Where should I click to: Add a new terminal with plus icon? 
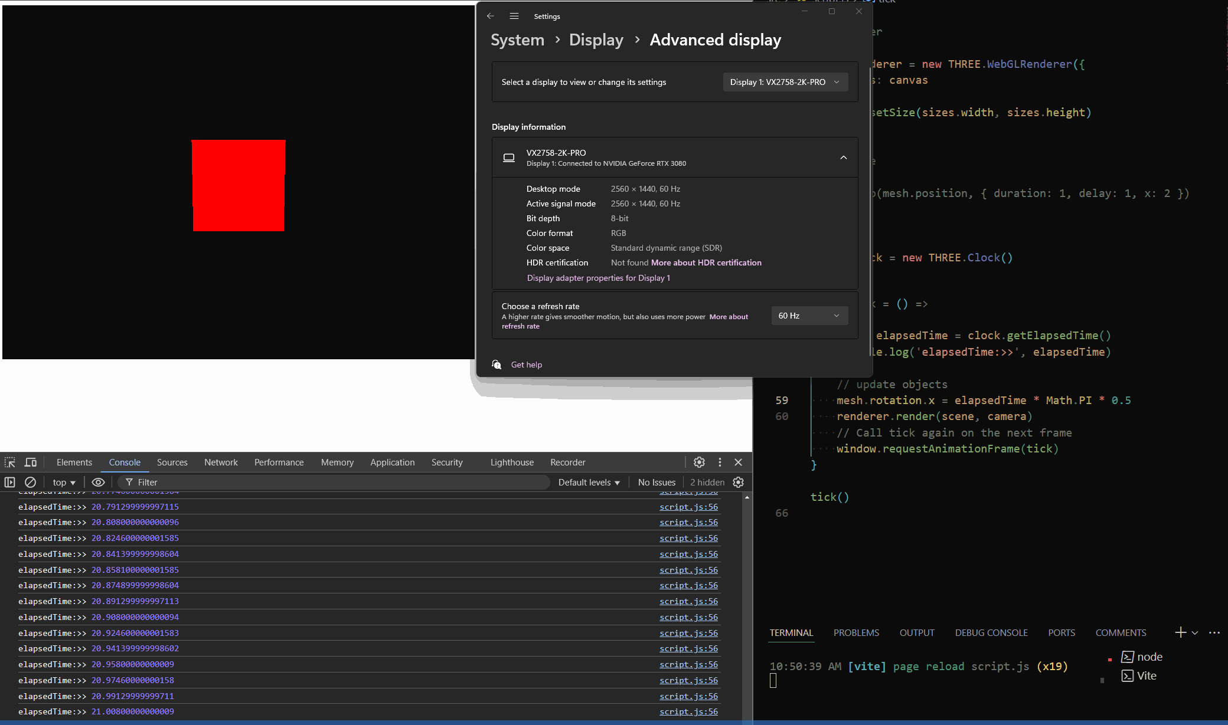point(1180,632)
